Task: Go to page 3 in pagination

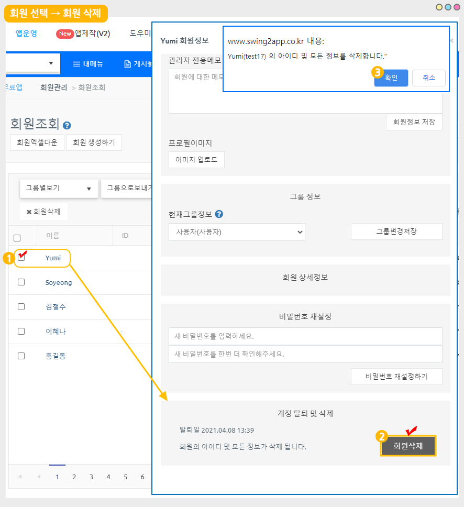Action: (x=91, y=477)
